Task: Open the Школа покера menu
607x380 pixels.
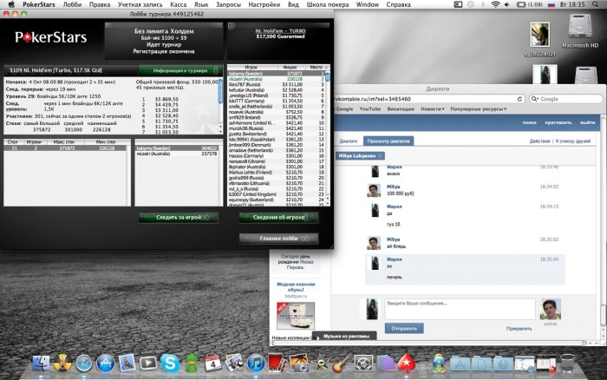Action: pos(328,4)
